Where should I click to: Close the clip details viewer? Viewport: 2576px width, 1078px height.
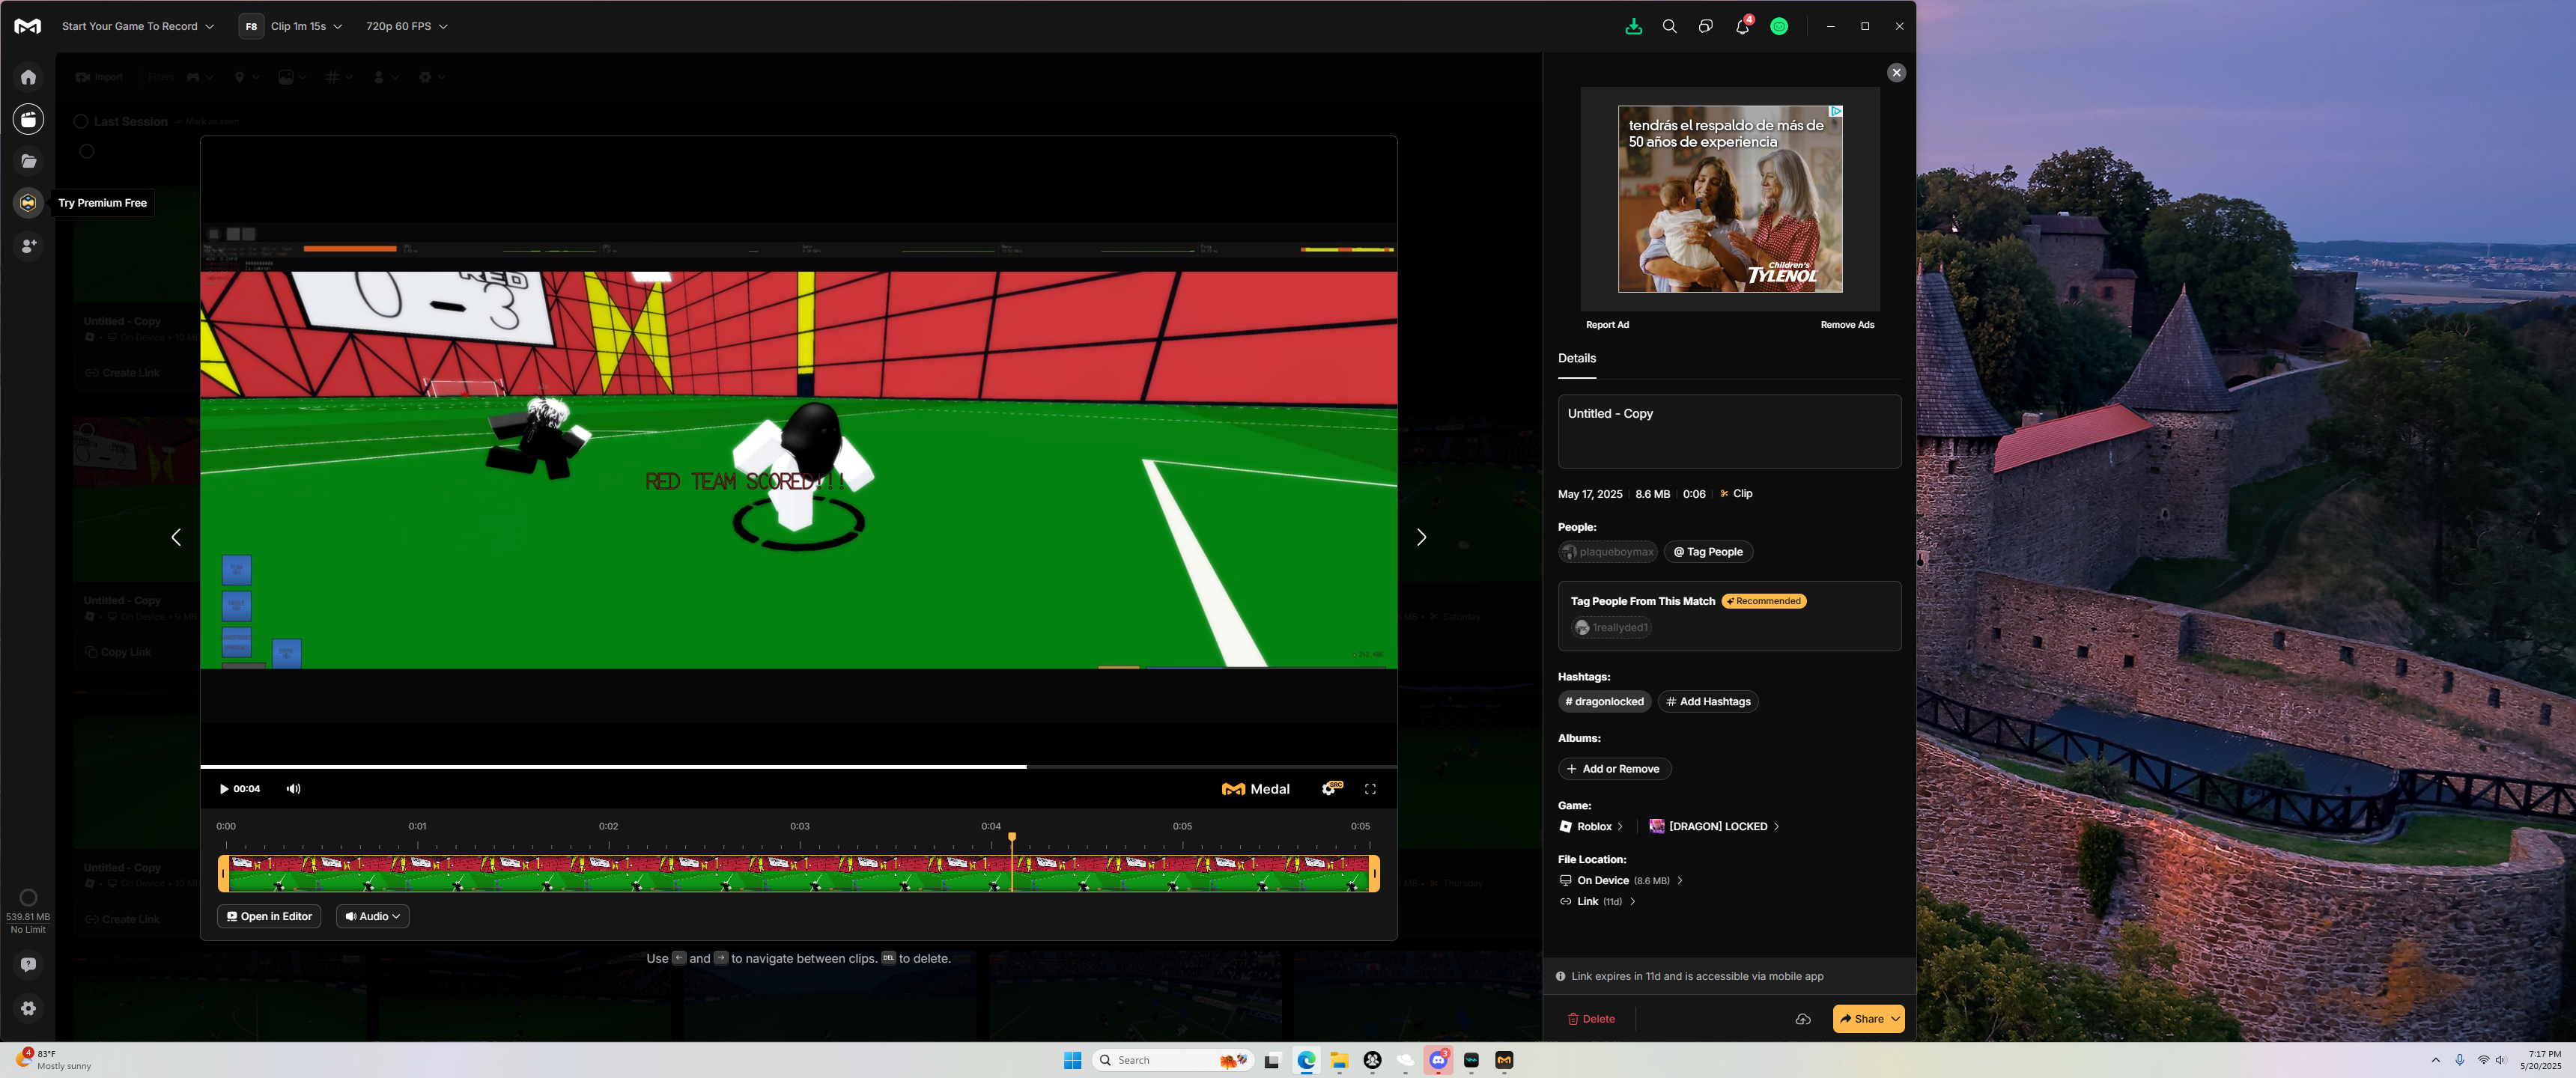(1896, 73)
